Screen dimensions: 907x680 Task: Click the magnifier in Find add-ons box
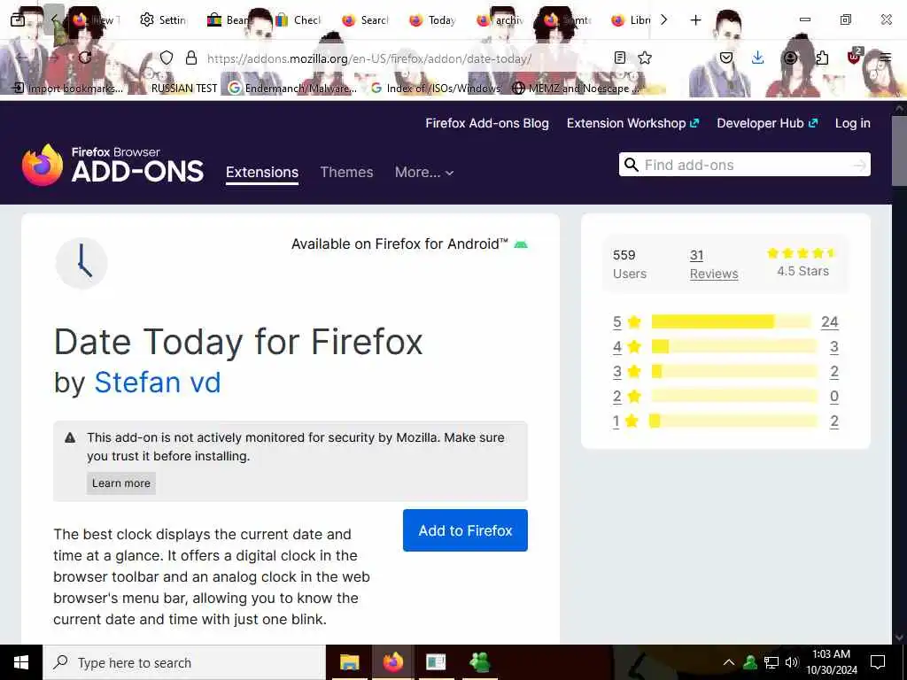pyautogui.click(x=631, y=165)
